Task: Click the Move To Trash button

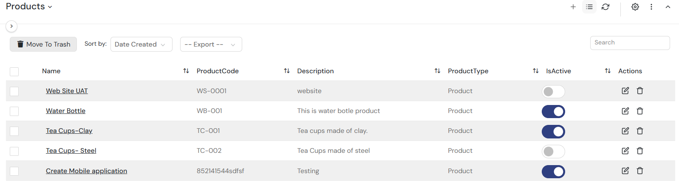Action: tap(43, 44)
